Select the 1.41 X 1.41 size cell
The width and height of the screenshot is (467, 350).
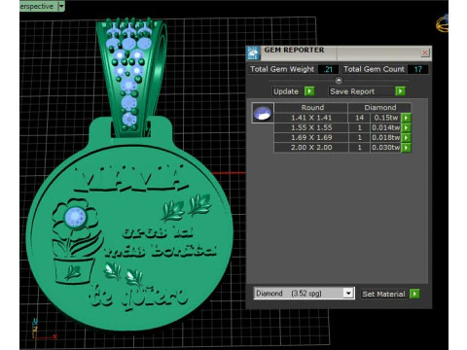[x=311, y=118]
